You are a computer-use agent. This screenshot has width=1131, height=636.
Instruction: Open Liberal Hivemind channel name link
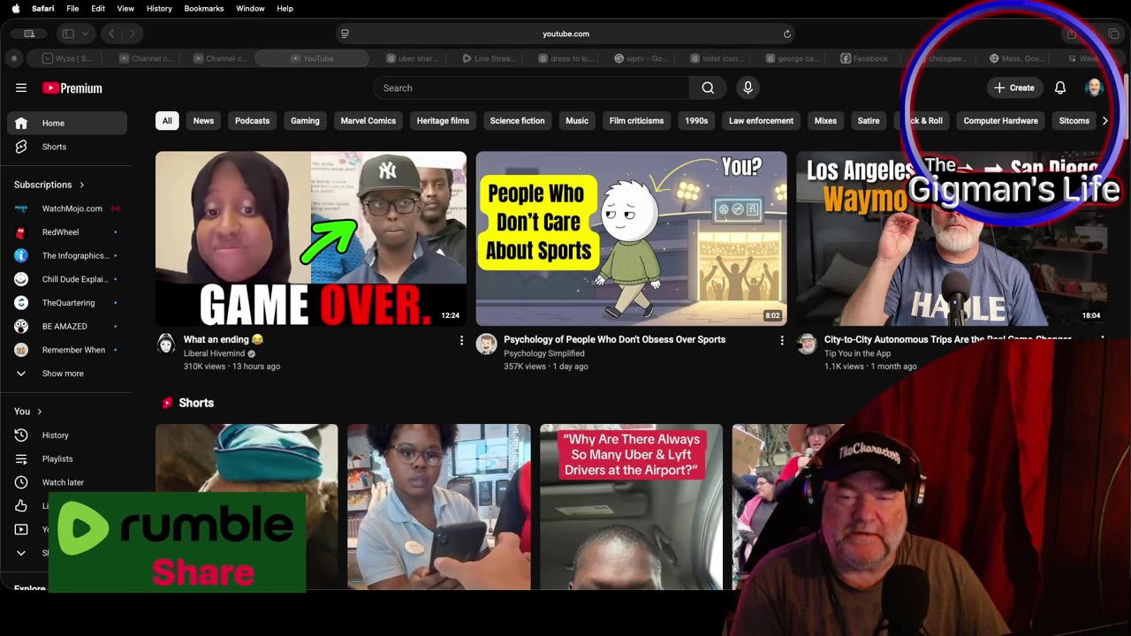click(x=214, y=353)
